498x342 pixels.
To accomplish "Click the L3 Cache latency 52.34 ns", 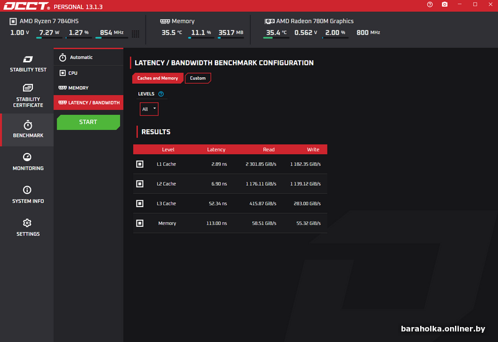I will pos(218,203).
